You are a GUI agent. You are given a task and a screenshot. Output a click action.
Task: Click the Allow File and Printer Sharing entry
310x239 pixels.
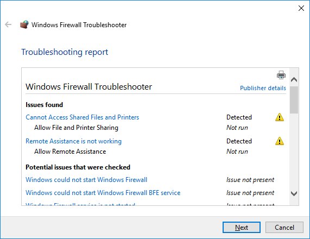coord(76,128)
